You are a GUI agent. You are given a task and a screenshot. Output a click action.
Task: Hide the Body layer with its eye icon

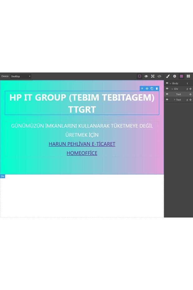(x=167, y=83)
